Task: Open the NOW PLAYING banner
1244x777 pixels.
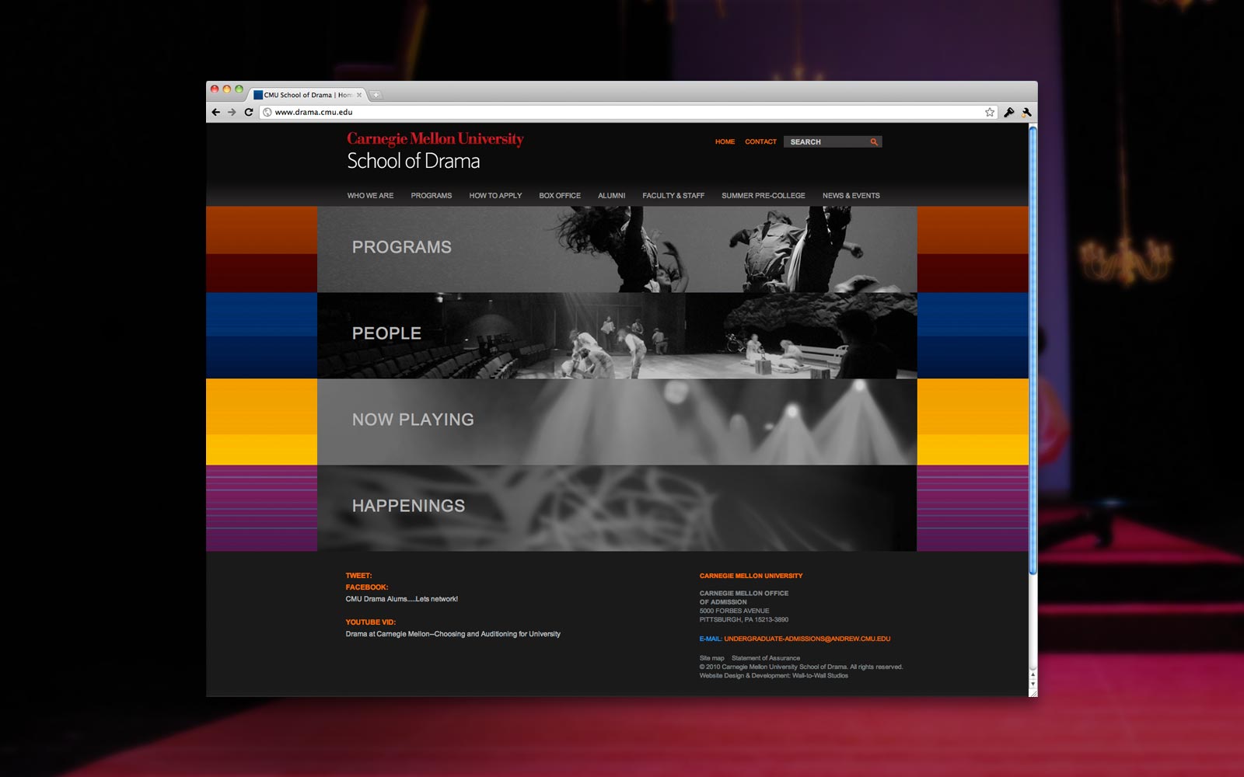Action: [x=617, y=422]
